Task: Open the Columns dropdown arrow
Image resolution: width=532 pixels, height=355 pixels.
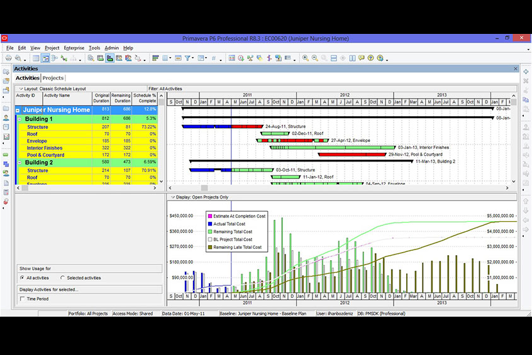Action: (170, 58)
